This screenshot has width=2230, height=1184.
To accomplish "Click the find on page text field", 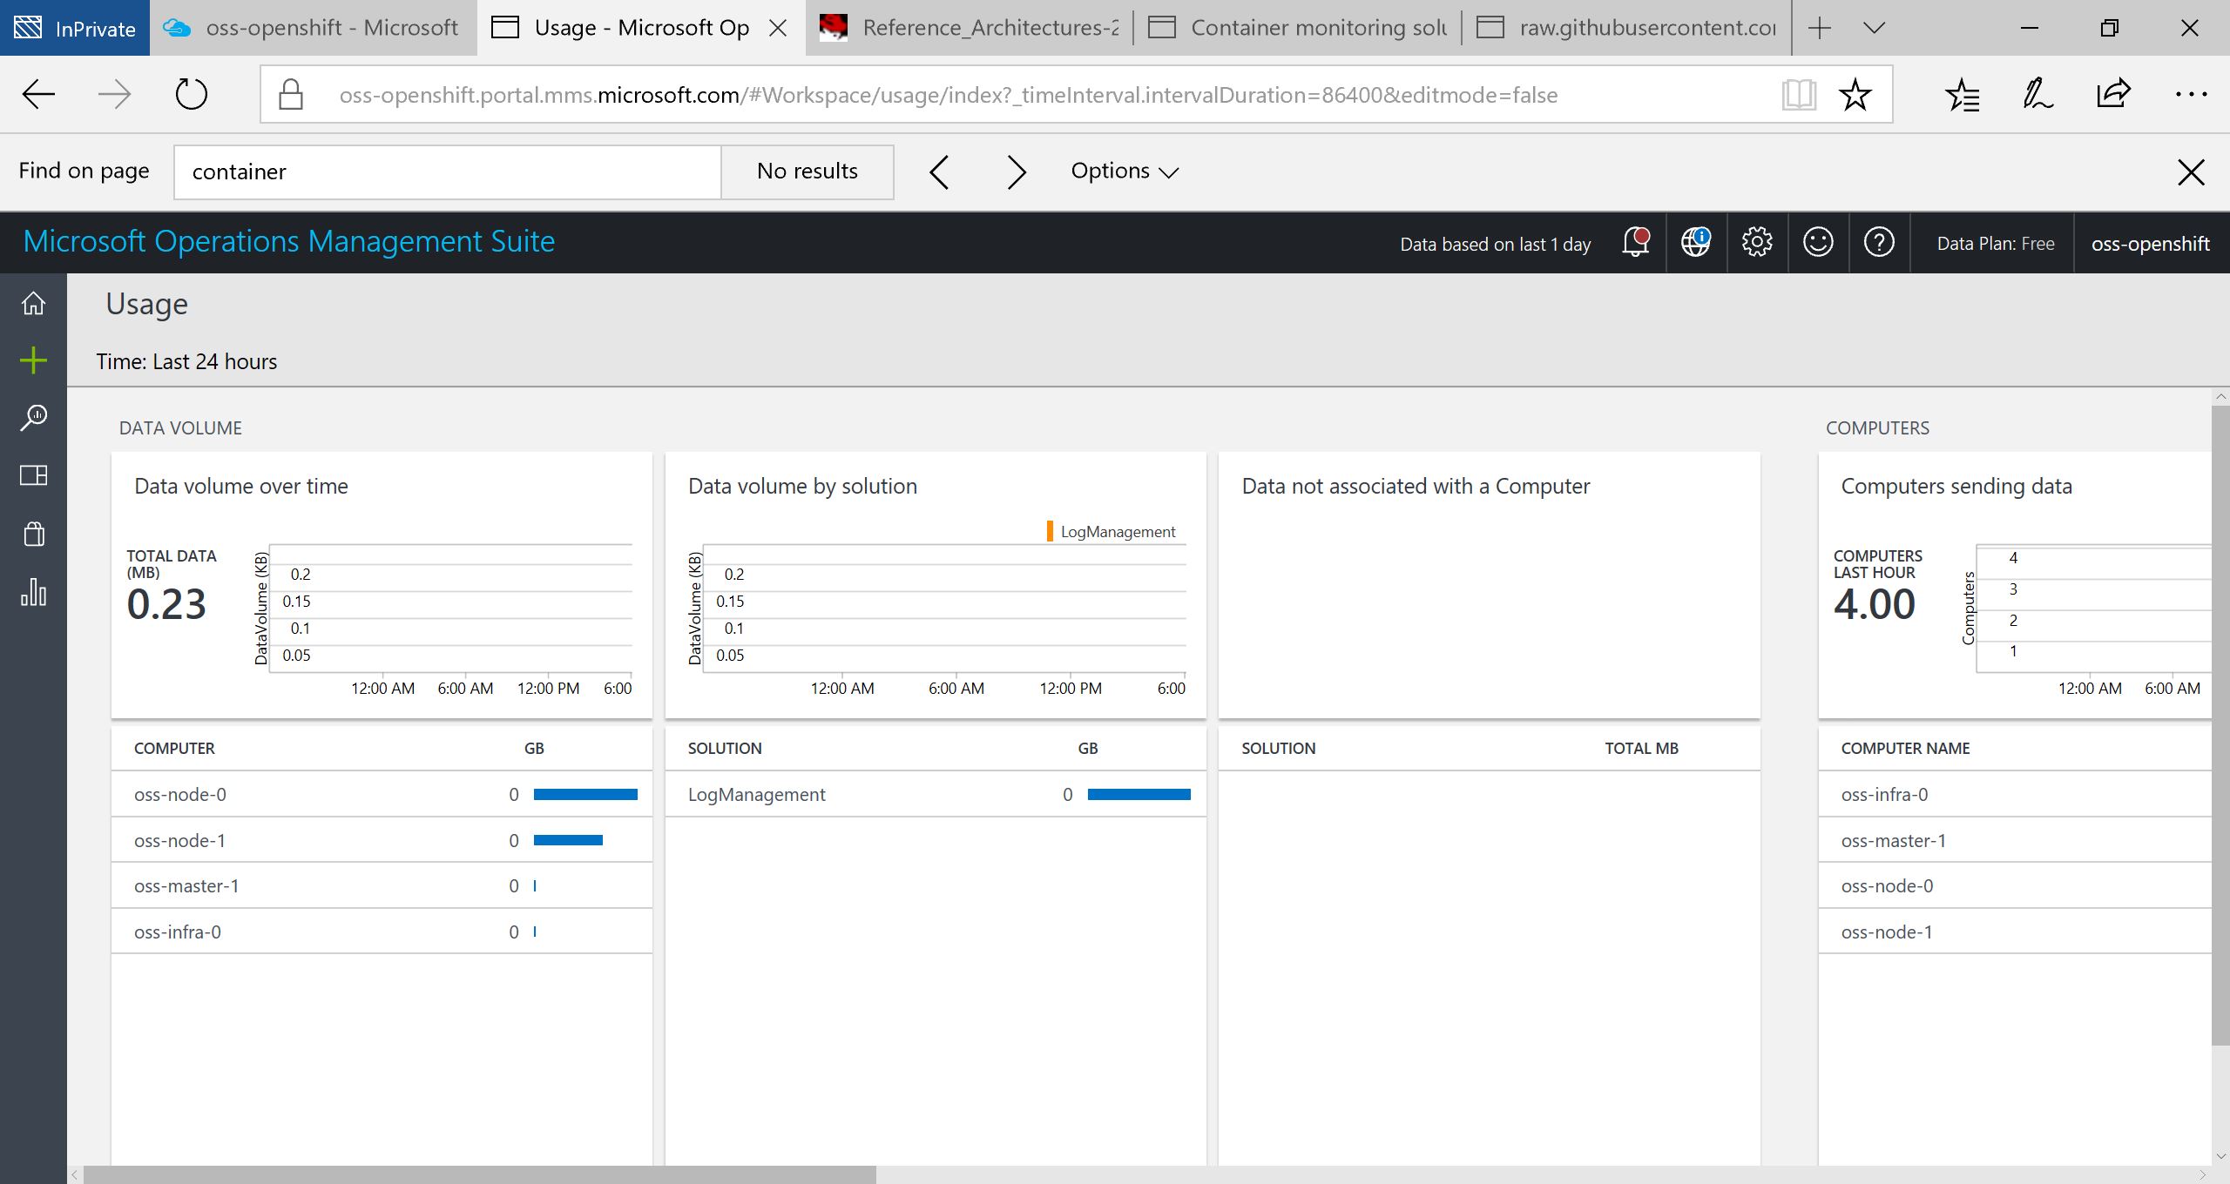I will [447, 172].
